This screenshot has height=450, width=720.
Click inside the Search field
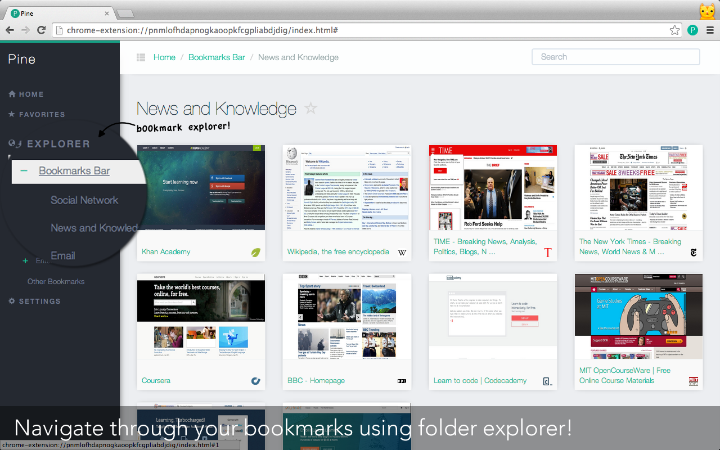(615, 56)
